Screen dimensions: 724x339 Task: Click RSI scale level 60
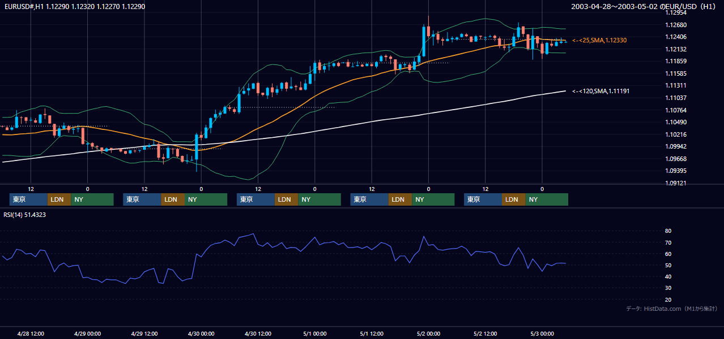668,254
